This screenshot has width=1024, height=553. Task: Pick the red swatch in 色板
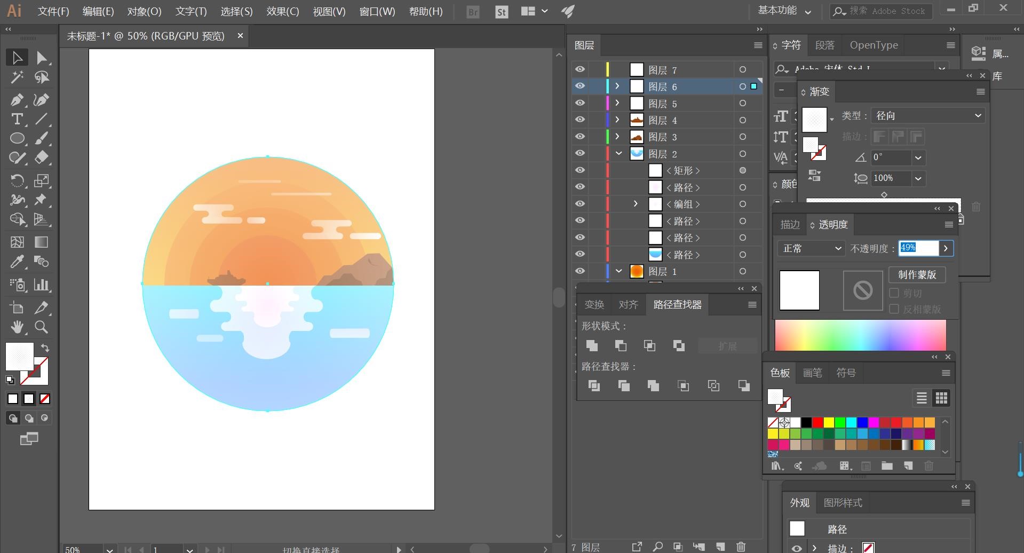coord(817,423)
